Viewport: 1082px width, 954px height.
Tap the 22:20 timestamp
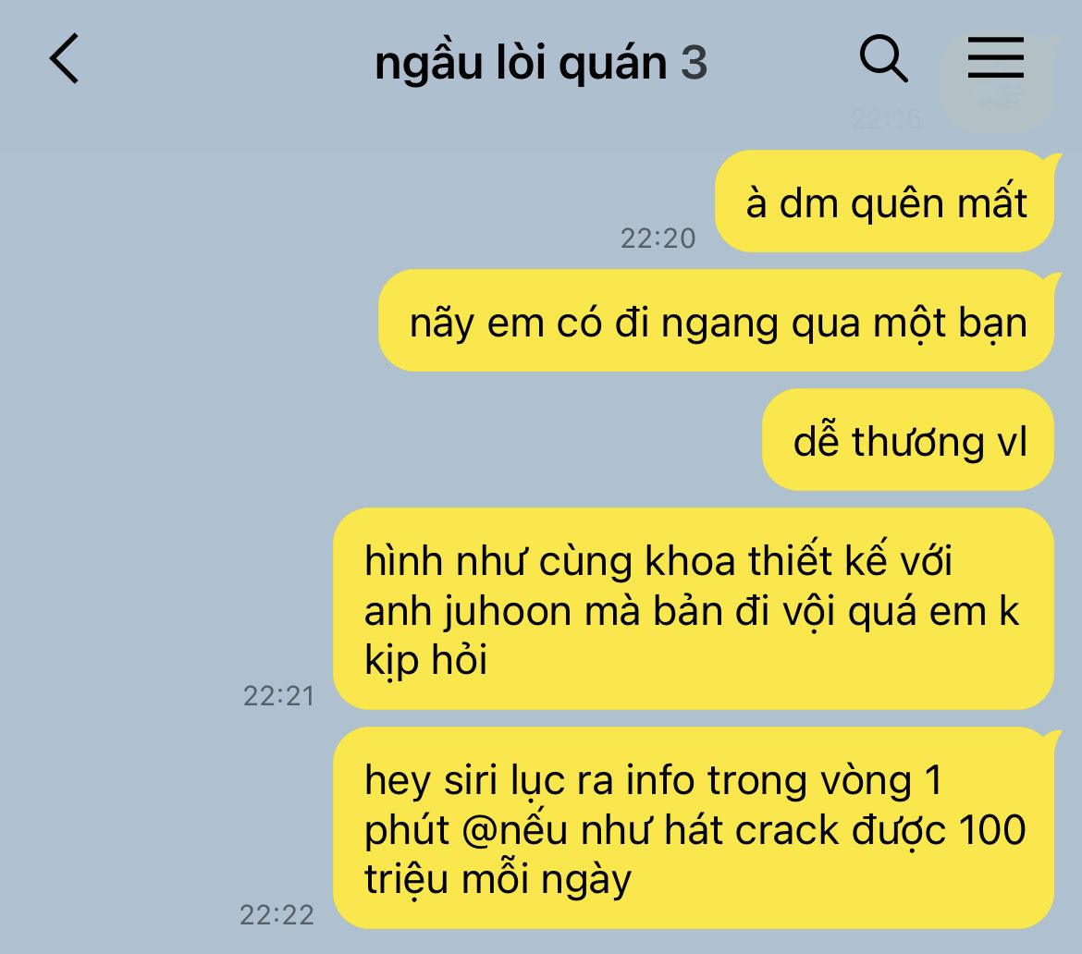point(658,238)
